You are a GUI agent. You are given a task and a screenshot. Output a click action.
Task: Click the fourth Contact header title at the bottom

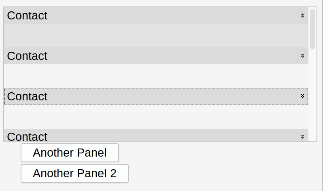pos(27,136)
